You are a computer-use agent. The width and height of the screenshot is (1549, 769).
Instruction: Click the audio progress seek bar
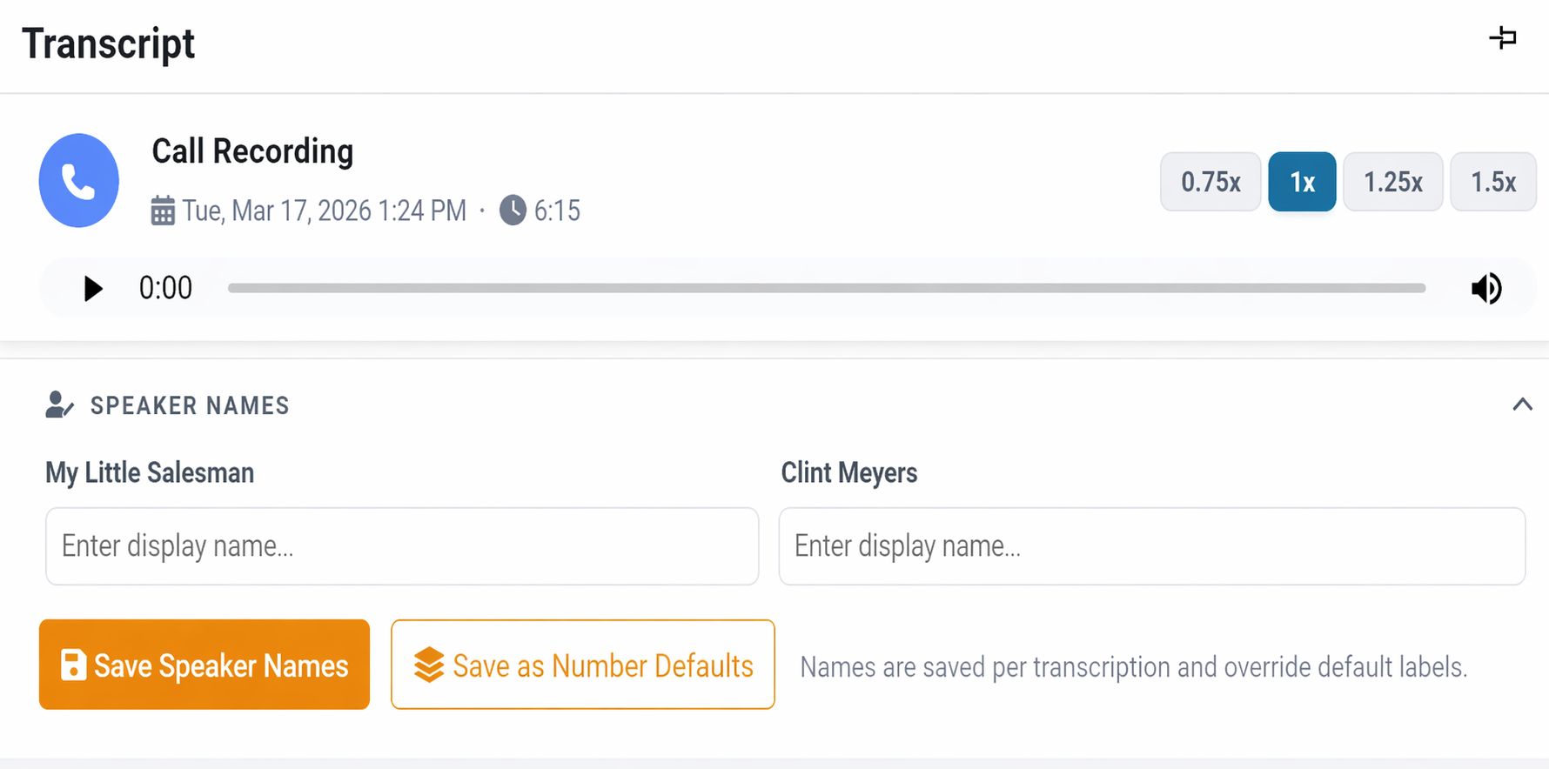(x=826, y=288)
